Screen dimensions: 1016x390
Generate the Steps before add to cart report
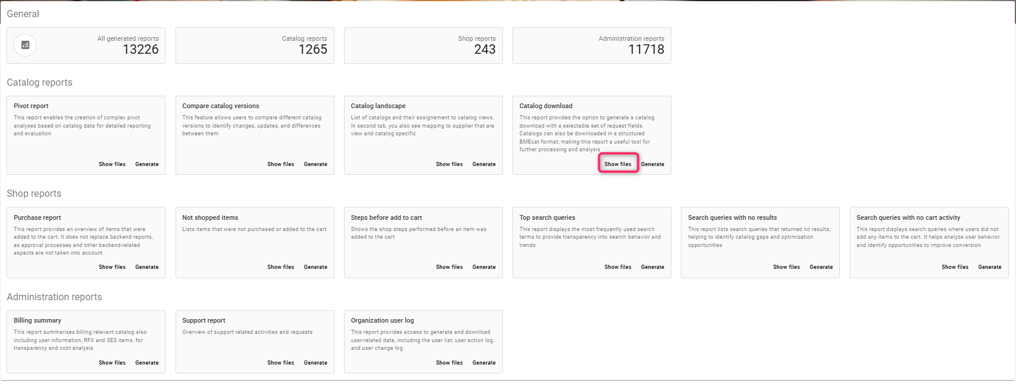483,267
